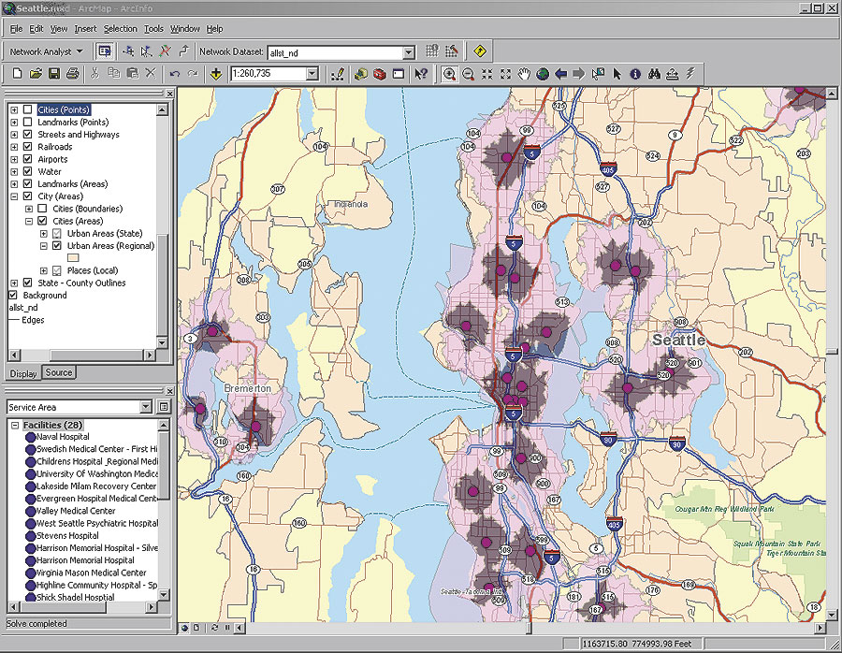
Task: Open the map scale dropdown
Action: tap(312, 74)
